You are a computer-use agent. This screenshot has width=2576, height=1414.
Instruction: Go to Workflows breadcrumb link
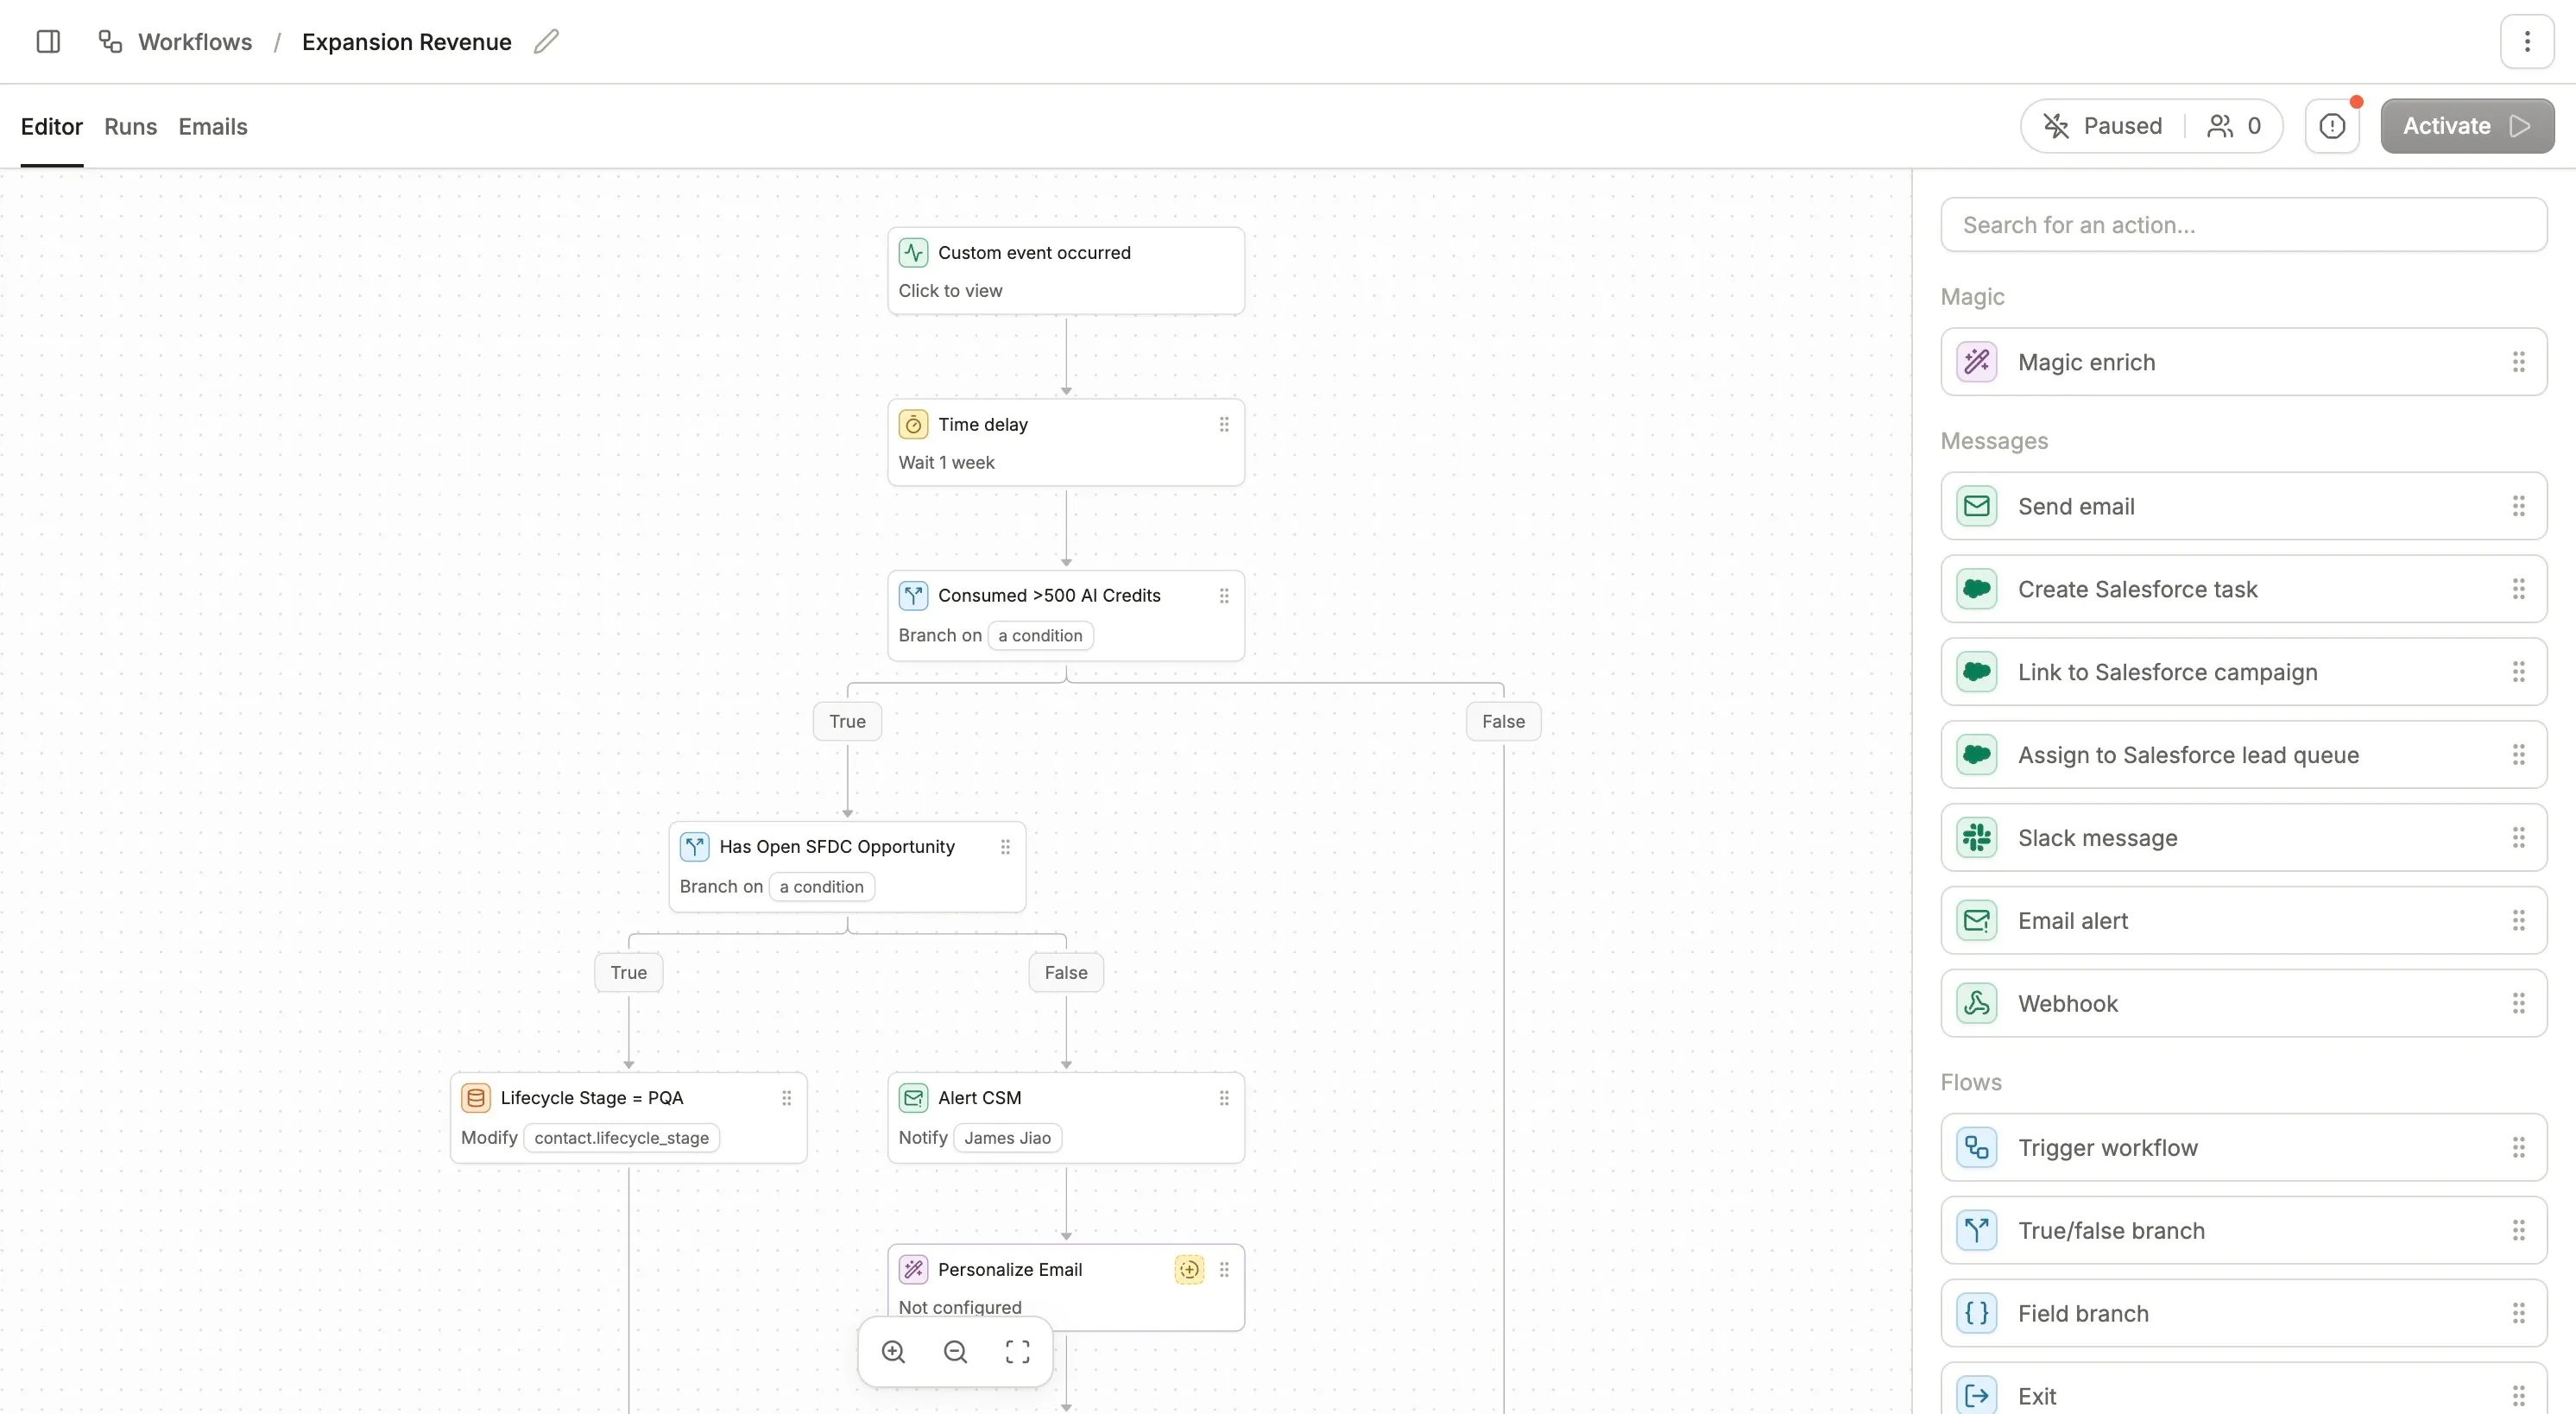pos(194,42)
